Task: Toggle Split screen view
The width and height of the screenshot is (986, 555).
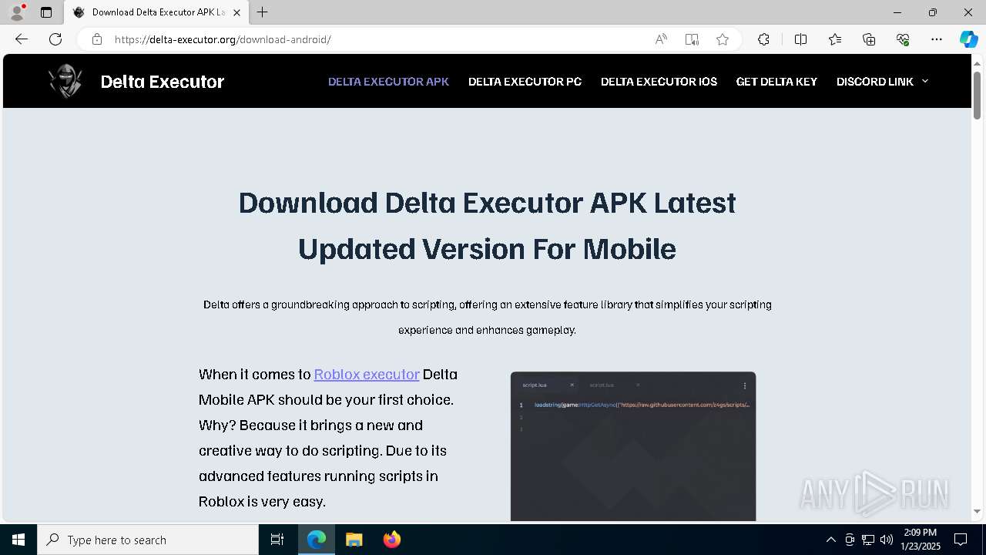Action: coord(800,39)
